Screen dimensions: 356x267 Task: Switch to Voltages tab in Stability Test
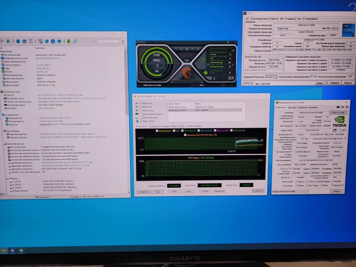(x=166, y=126)
